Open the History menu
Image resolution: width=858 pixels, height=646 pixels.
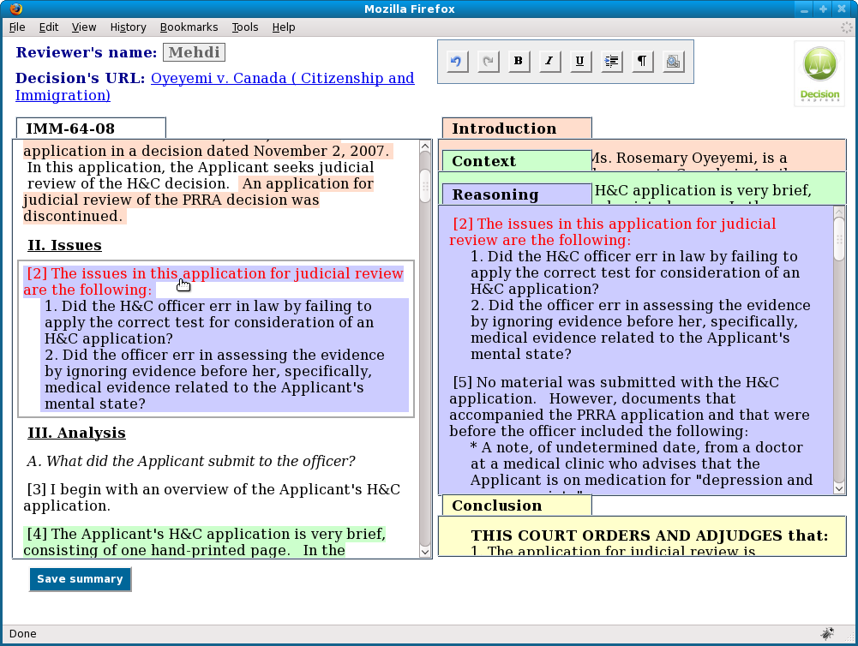[128, 27]
